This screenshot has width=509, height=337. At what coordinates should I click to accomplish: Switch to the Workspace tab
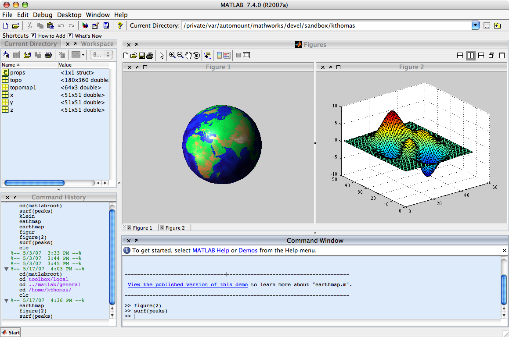[97, 44]
